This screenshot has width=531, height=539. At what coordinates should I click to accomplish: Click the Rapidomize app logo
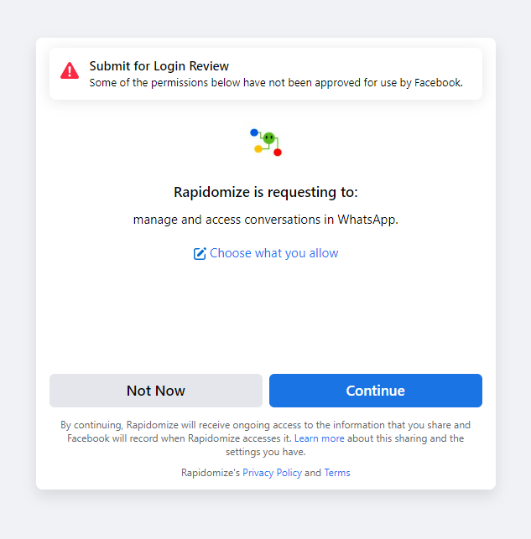[266, 142]
